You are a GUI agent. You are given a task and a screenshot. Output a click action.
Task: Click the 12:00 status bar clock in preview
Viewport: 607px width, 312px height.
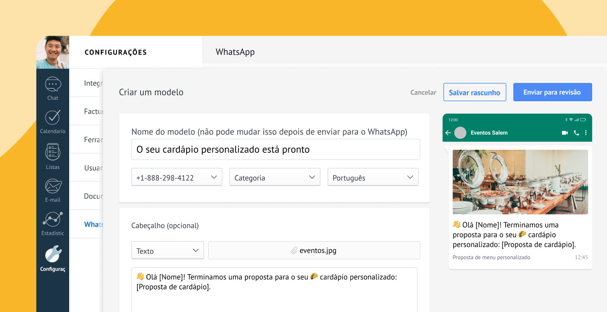453,120
